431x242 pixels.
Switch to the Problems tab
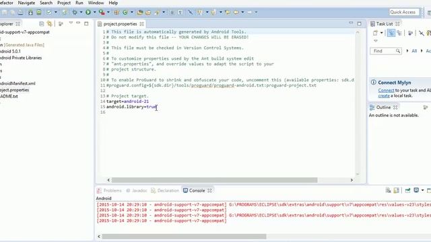coord(109,190)
